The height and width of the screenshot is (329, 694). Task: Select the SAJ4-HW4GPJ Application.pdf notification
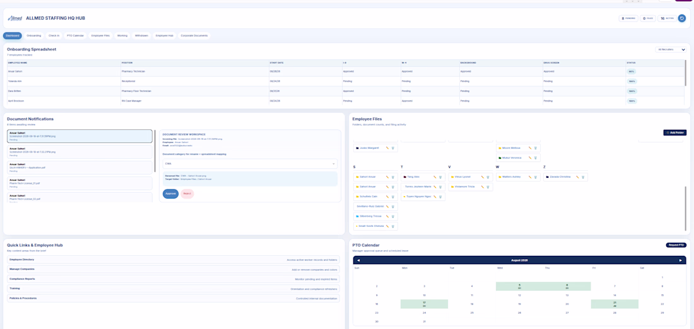(79, 168)
